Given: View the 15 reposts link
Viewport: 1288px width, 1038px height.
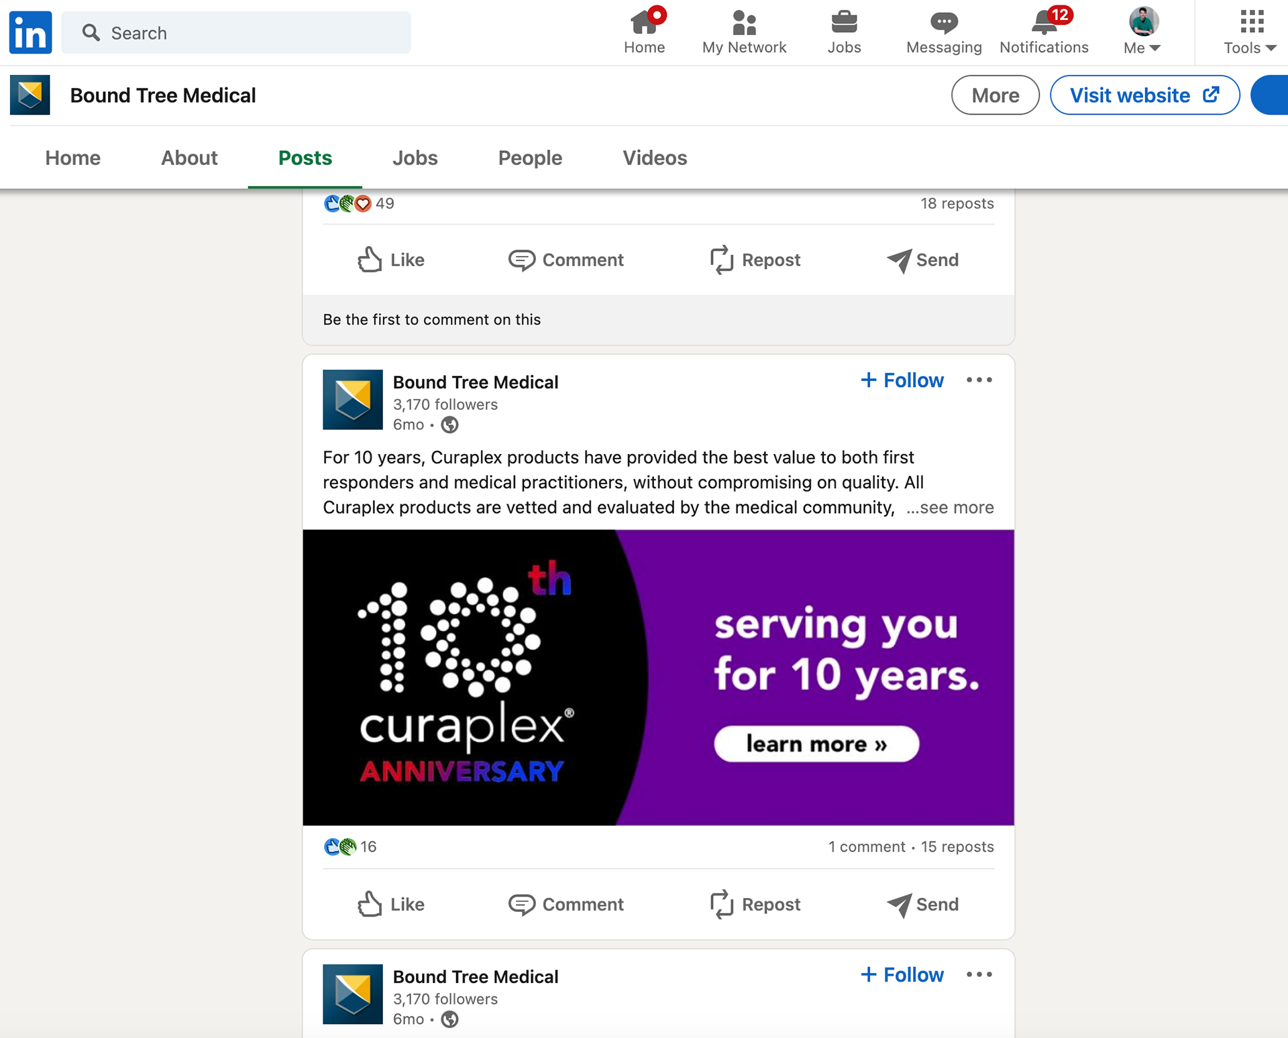Looking at the screenshot, I should [x=957, y=847].
